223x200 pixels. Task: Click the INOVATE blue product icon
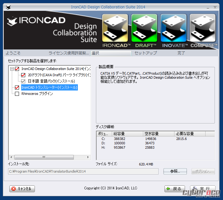[173, 28]
